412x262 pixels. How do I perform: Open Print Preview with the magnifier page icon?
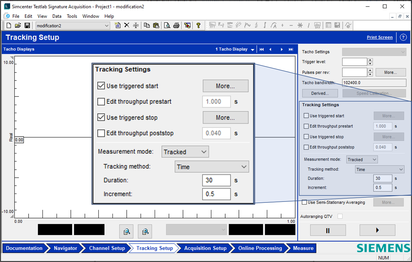point(167,25)
